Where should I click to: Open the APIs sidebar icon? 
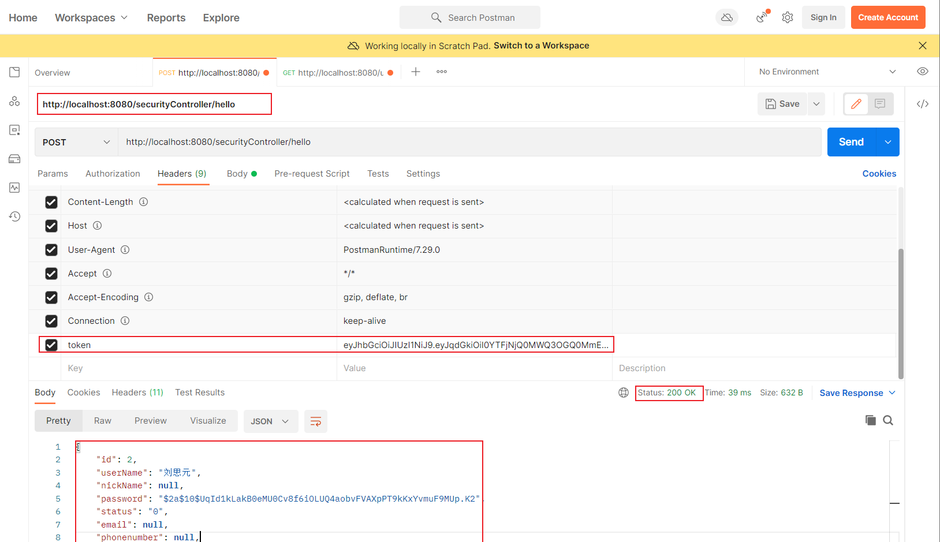(x=14, y=101)
